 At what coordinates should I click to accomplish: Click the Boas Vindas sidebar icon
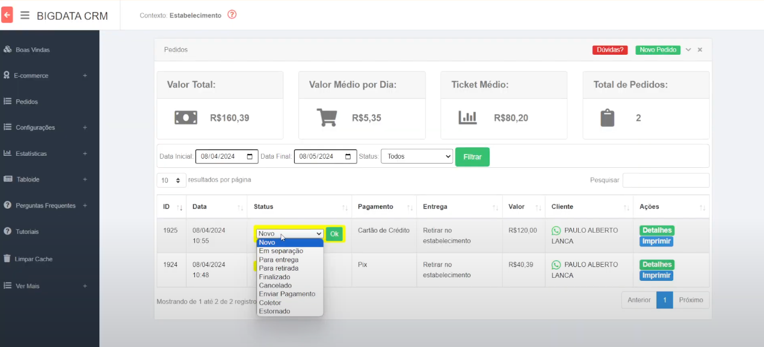coord(7,49)
